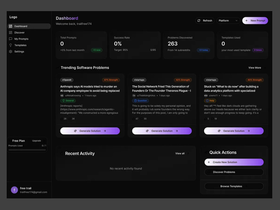The image size is (280, 210).
Task: Click View all in Recent Activity
Action: [x=180, y=153]
